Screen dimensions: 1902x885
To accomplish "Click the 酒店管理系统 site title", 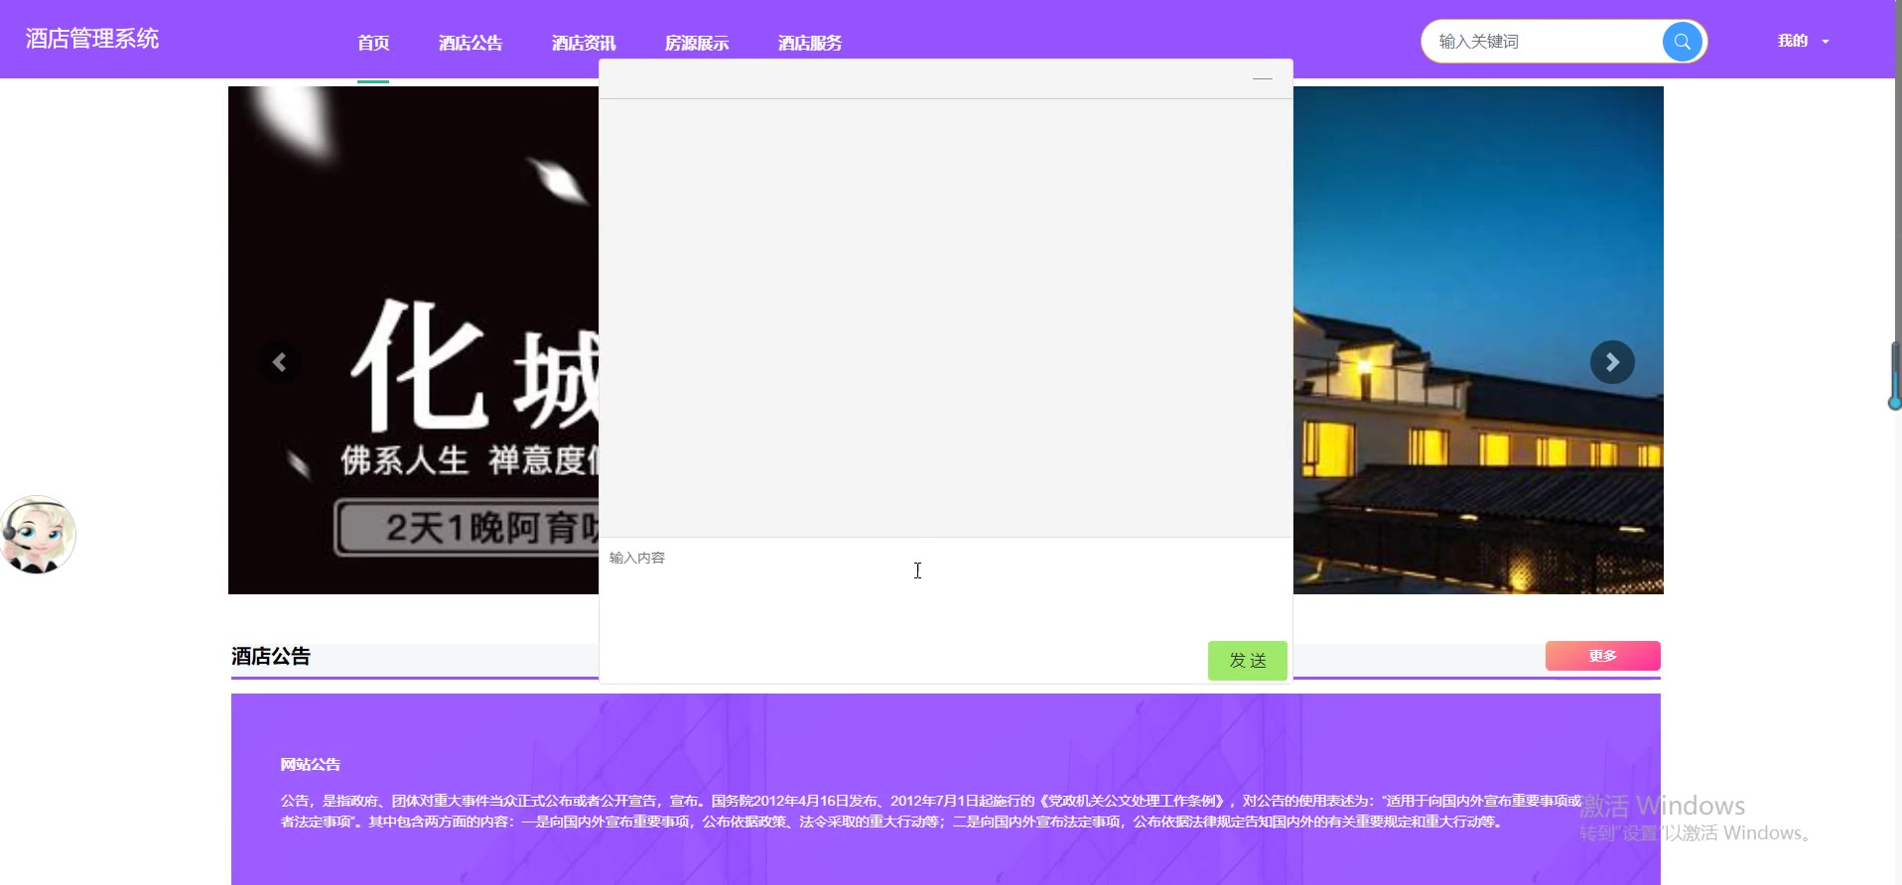I will 92,39.
